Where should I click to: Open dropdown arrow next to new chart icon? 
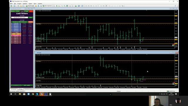click(12, 6)
